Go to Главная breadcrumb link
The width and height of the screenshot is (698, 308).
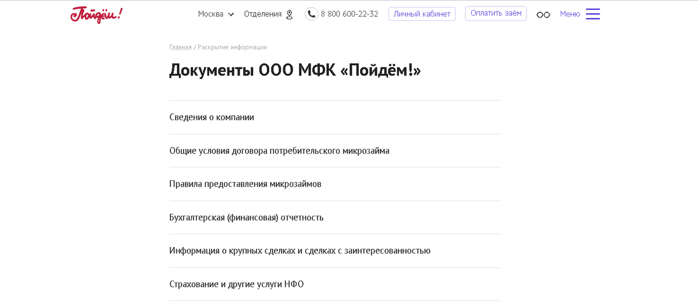[x=180, y=47]
